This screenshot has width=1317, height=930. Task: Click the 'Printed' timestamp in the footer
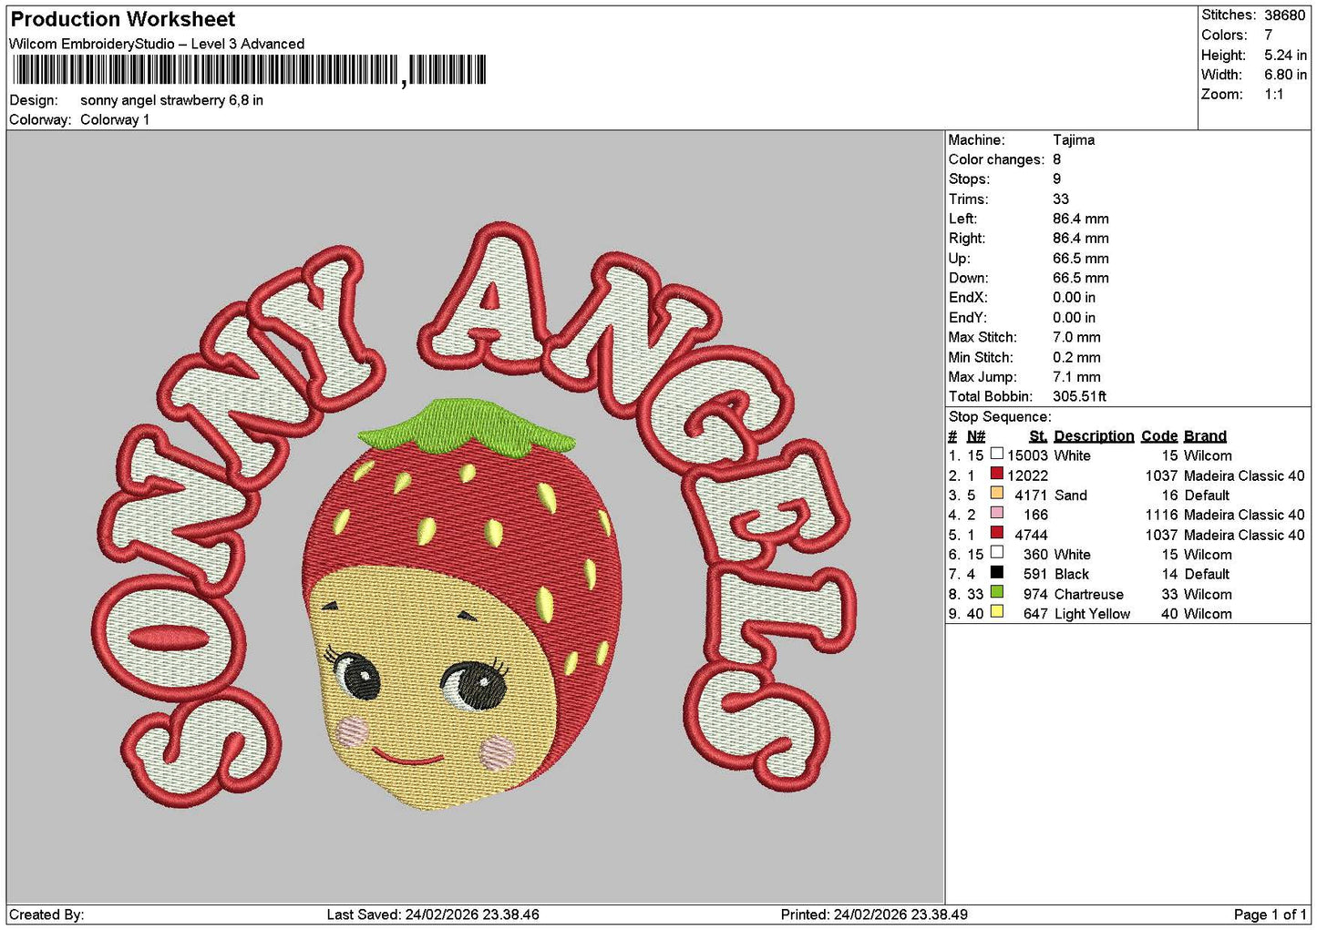(x=874, y=915)
